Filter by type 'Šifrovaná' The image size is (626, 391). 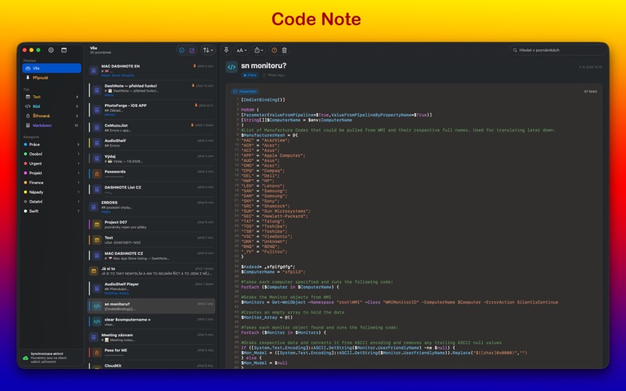coord(52,116)
